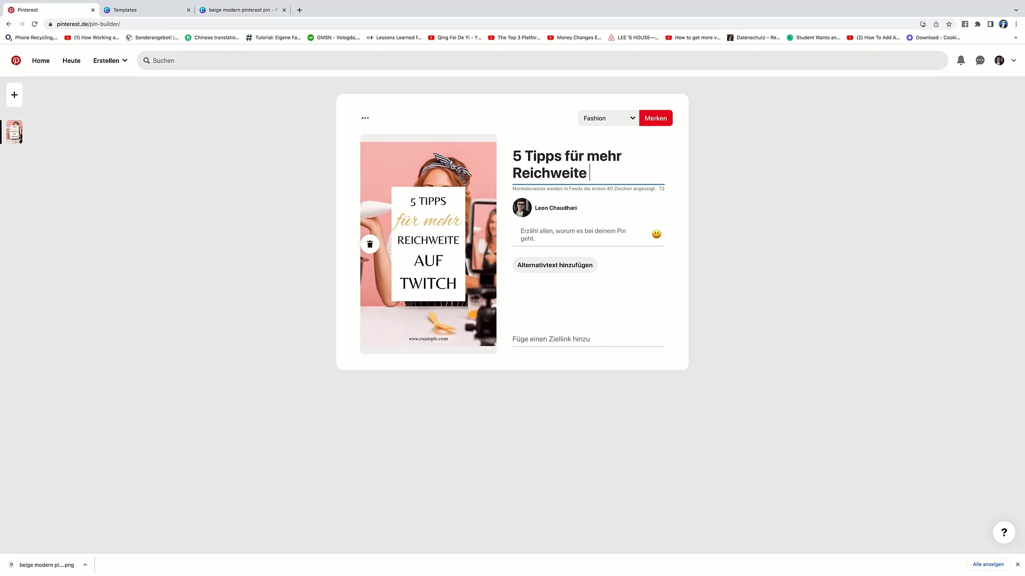This screenshot has height=576, width=1025.
Task: Open the GMSN - Vologda bookmark
Action: [x=334, y=37]
